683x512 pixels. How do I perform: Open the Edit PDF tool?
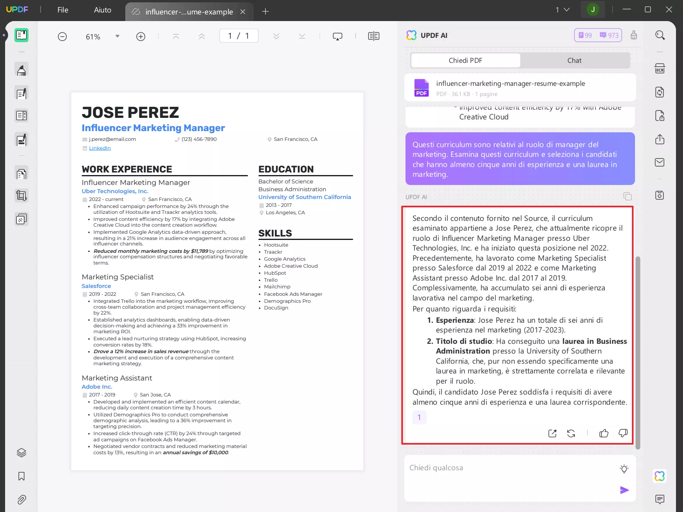point(21,93)
